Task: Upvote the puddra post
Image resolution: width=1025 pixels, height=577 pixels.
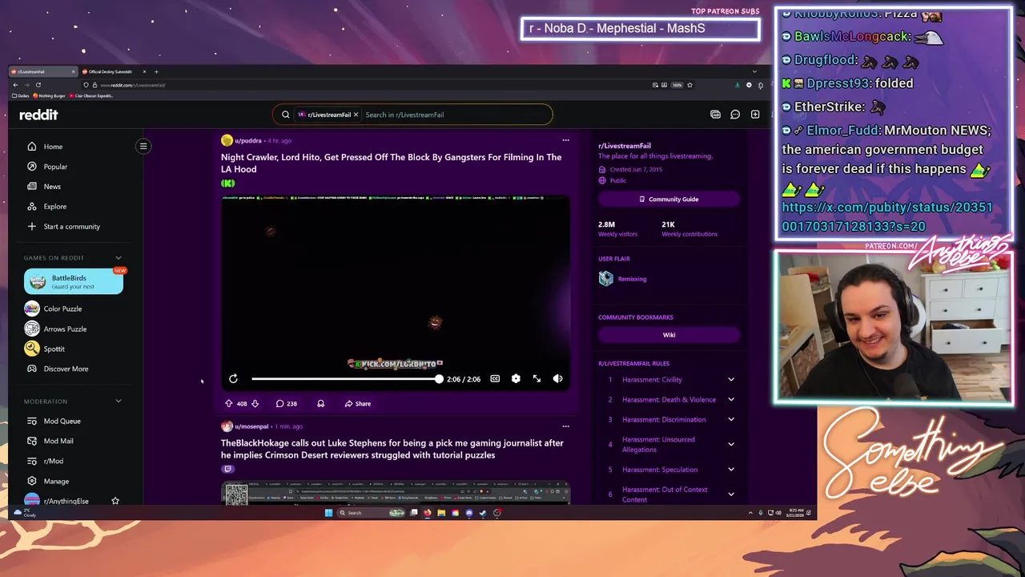Action: [x=229, y=404]
